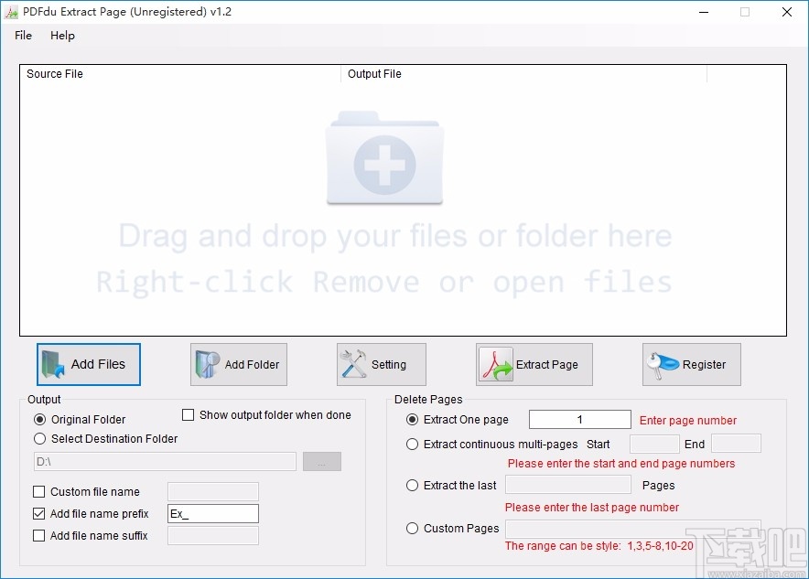Open the File menu

pos(22,36)
